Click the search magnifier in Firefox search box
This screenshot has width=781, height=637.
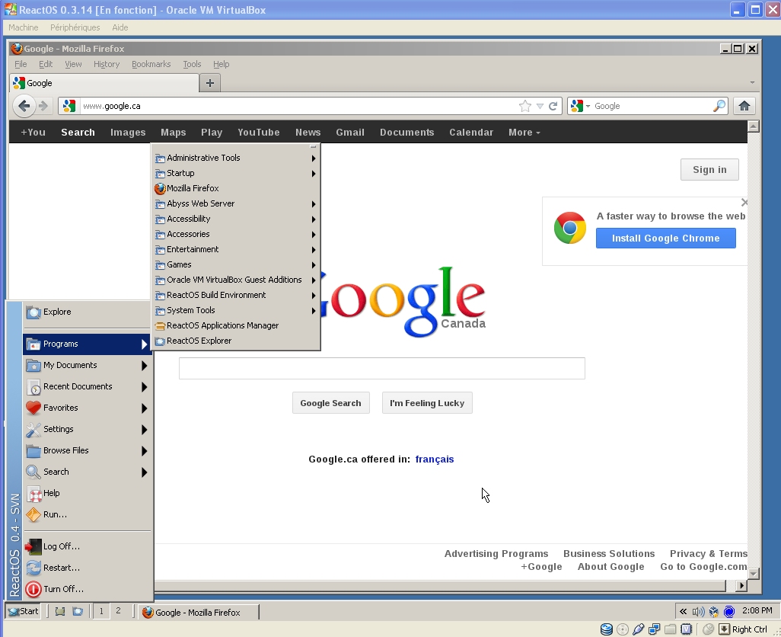719,106
